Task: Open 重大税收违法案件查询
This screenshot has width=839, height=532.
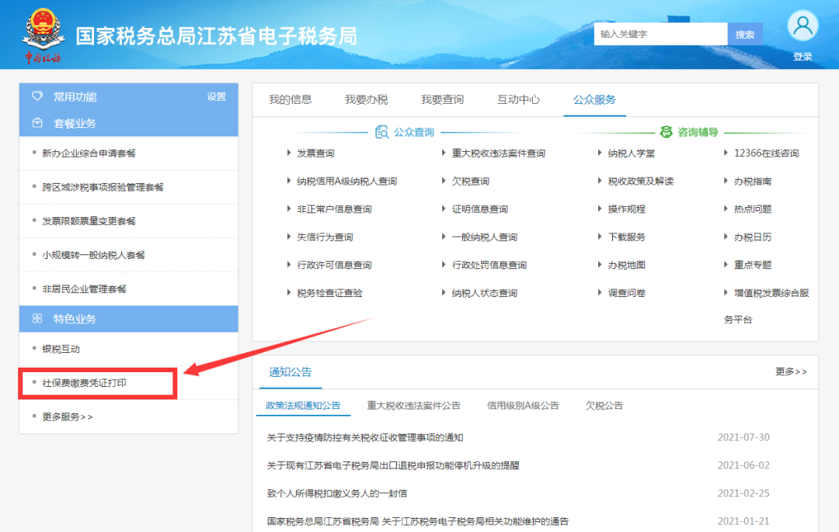Action: [x=499, y=154]
